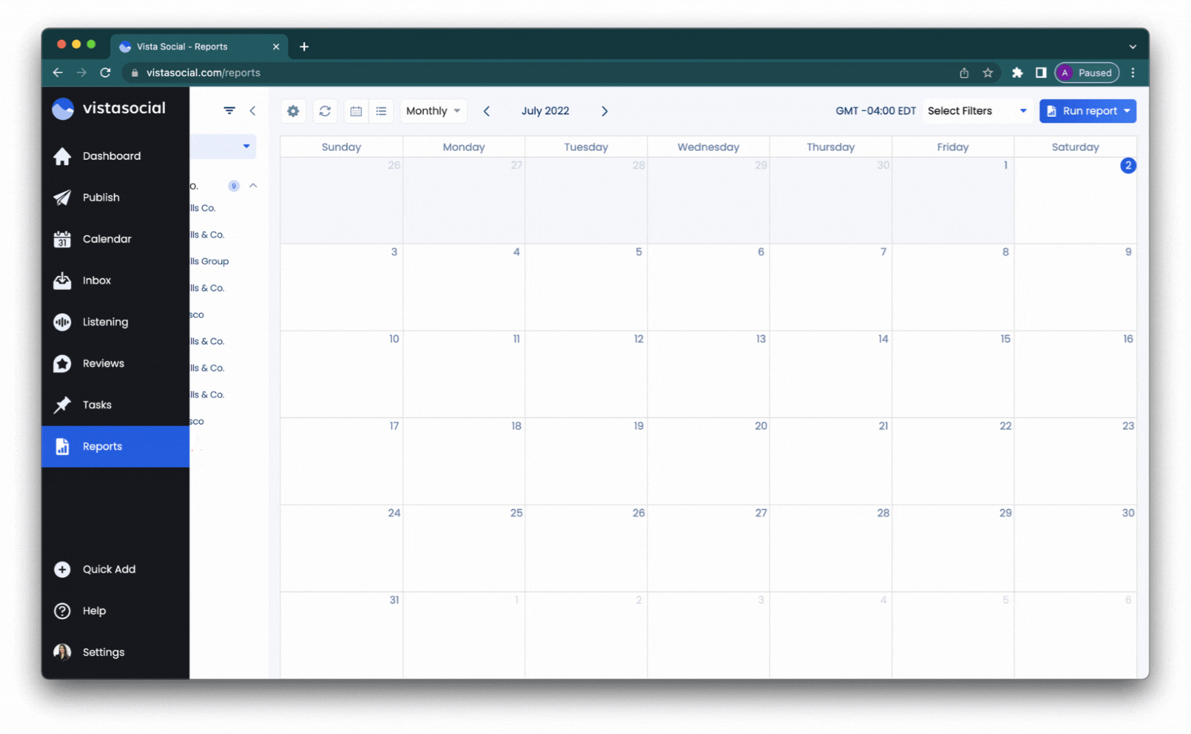Screen dimensions: 1191x734
Task: Select the Listening feature in sidebar
Action: (105, 322)
